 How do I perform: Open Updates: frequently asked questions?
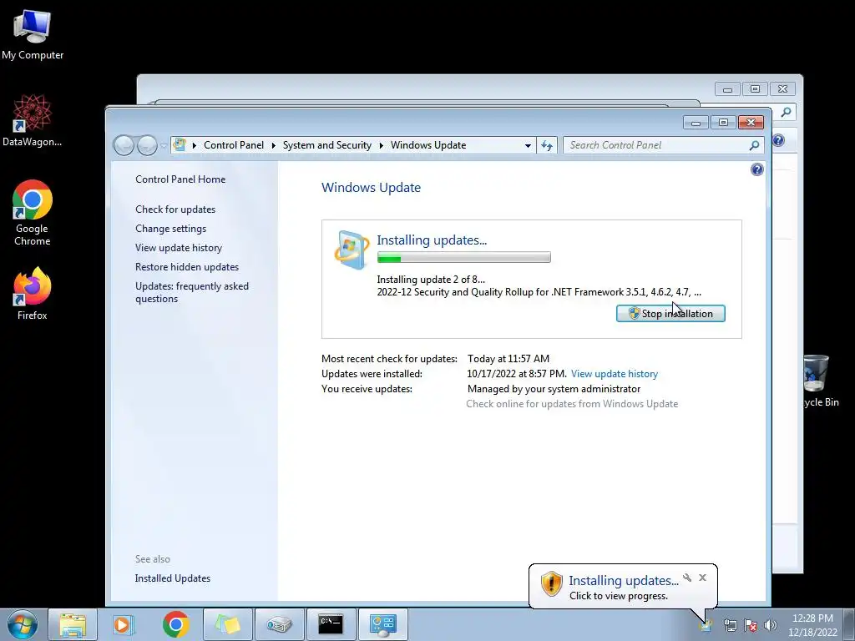[191, 292]
